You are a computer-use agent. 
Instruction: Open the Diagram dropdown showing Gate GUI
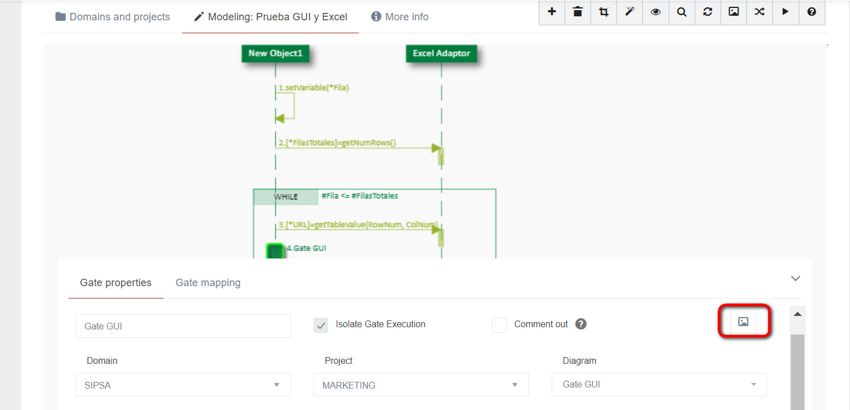coord(659,385)
